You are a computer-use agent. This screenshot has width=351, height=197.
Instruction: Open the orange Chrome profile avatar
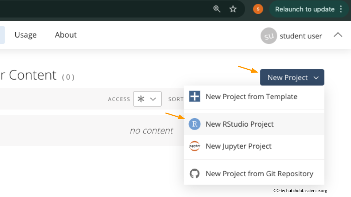point(258,9)
